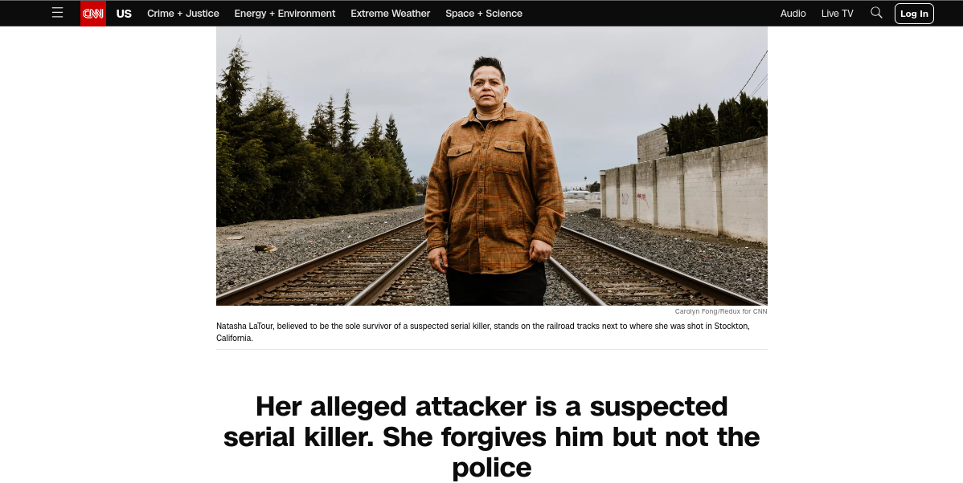The width and height of the screenshot is (963, 483).
Task: Navigate to Space + Science
Action: (484, 14)
